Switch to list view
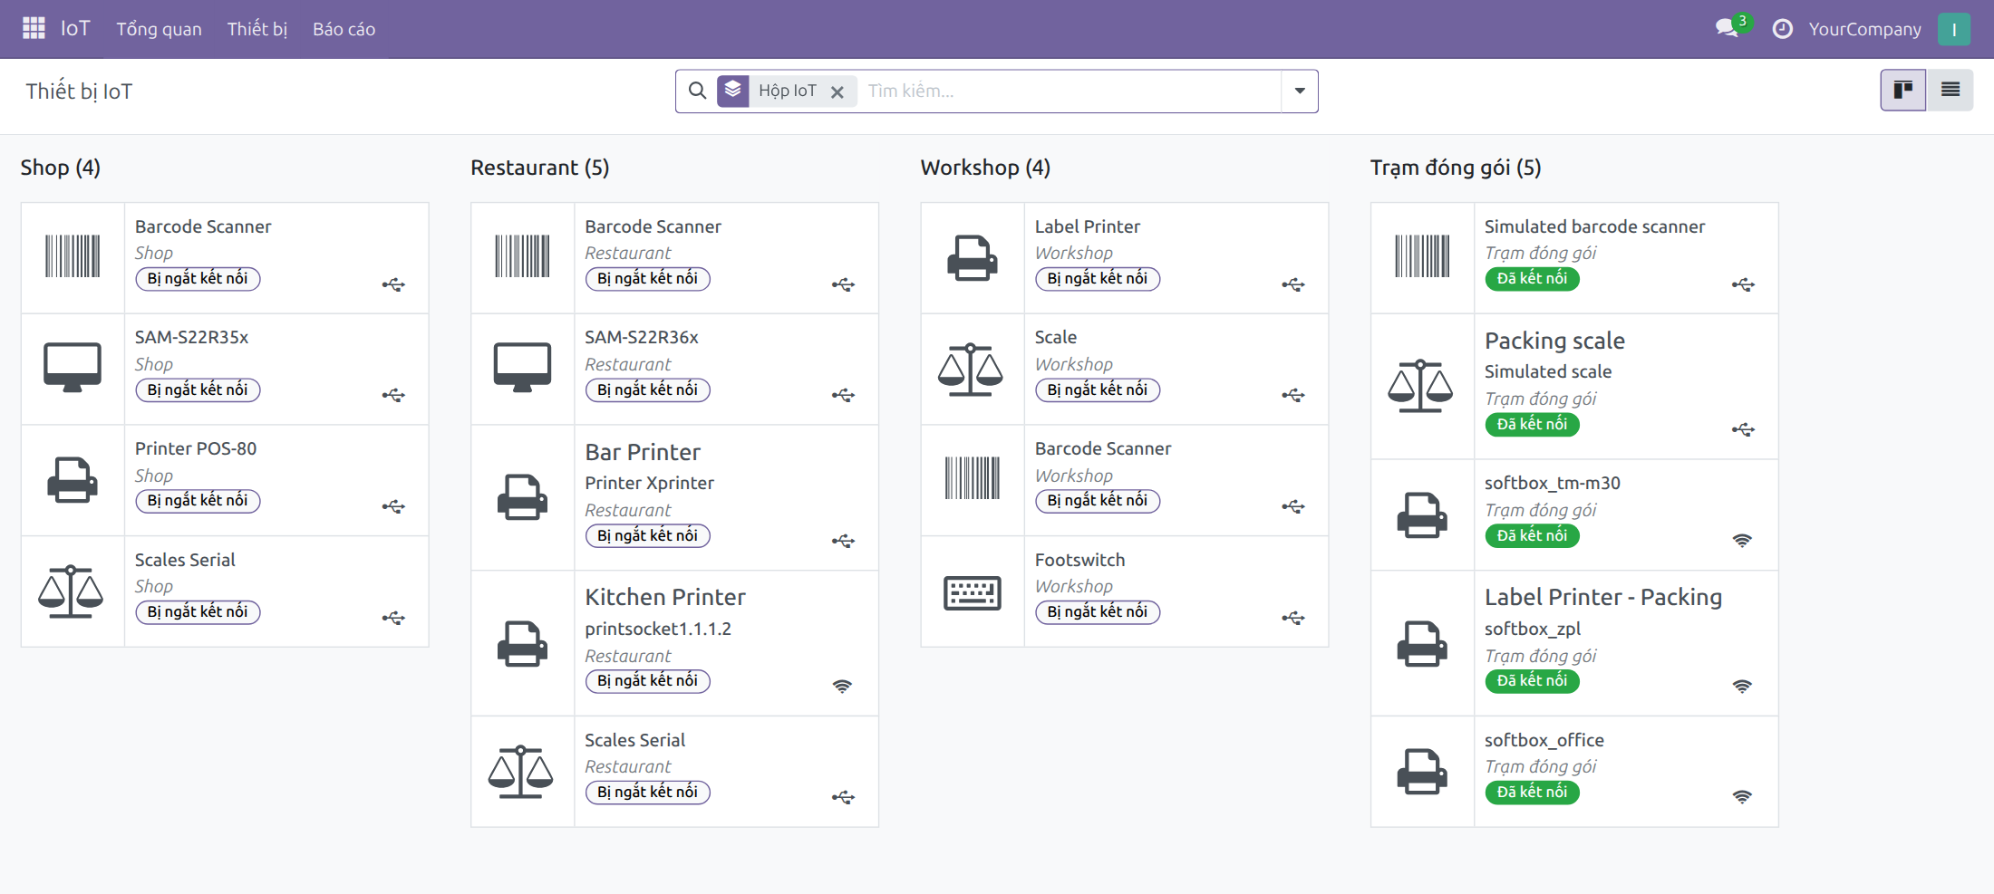 [1950, 90]
